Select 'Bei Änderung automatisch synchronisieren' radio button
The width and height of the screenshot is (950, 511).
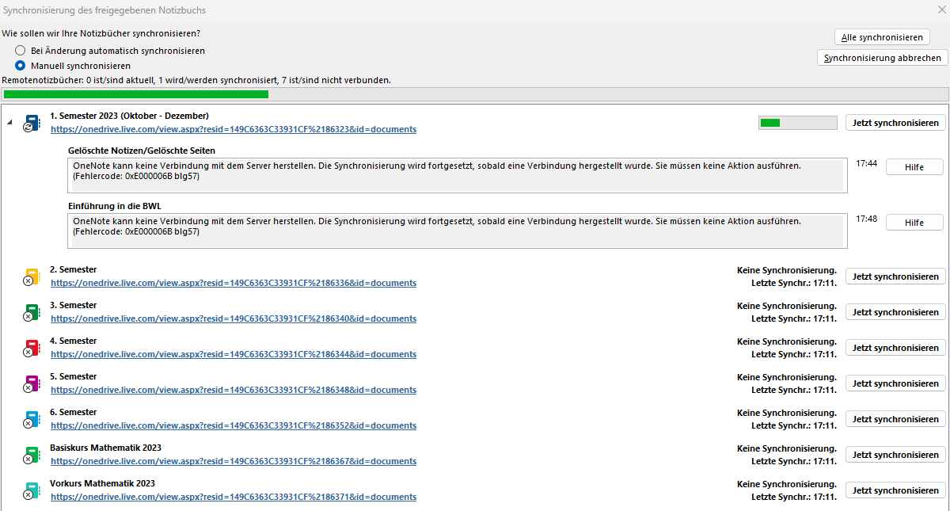pos(20,51)
